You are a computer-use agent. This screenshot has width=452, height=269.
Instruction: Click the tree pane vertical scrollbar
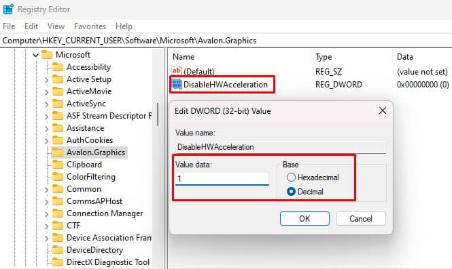(158, 115)
